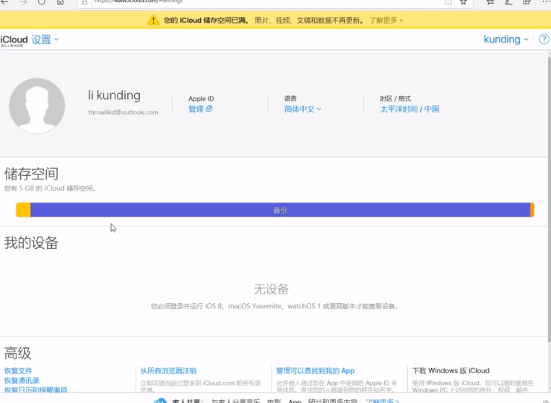The height and width of the screenshot is (403, 551).
Task: Click the Apple ID label
Action: pos(201,99)
